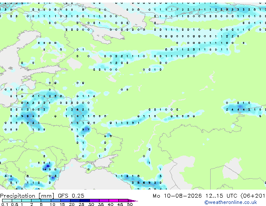Click the violet 30–35 mm legend swatch
Viewport: 266px width, 206px height.
(x=94, y=201)
